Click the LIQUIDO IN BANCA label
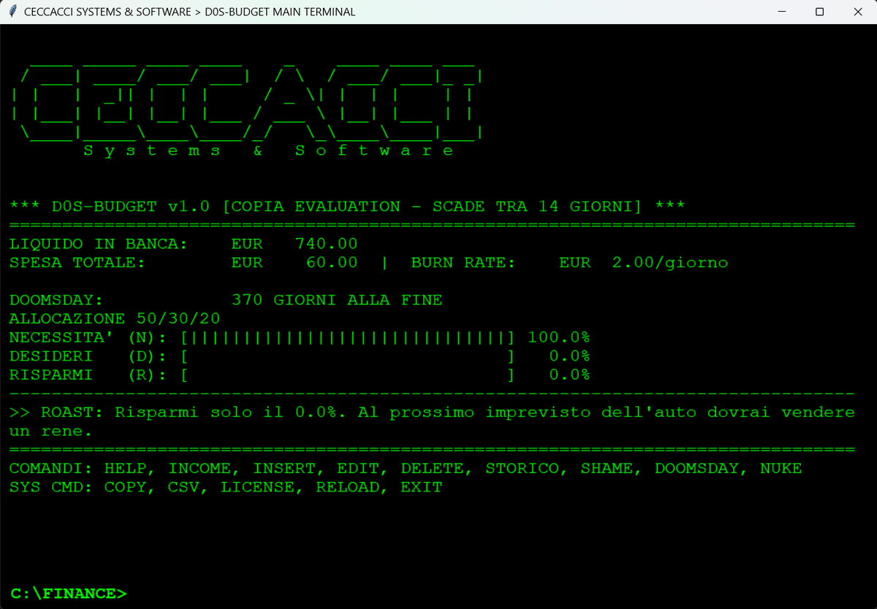The width and height of the screenshot is (877, 609). coord(99,244)
